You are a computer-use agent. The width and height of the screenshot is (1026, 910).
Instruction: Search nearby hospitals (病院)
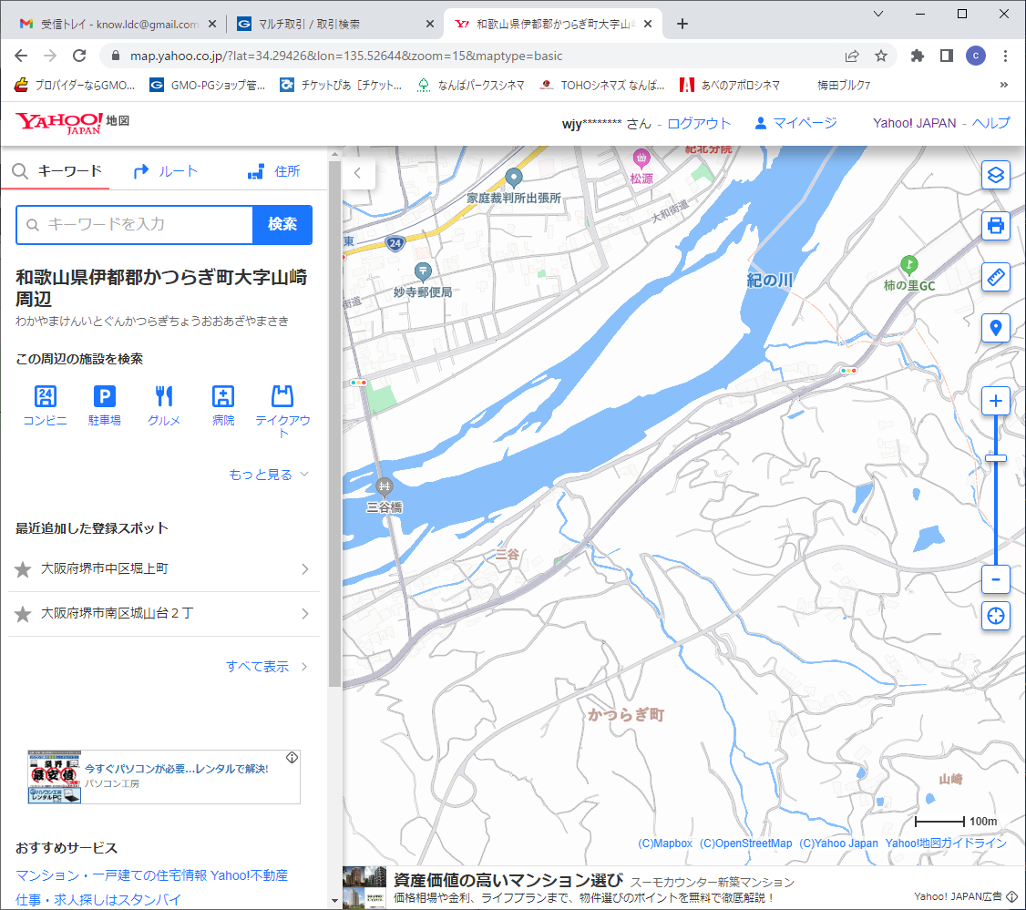223,405
